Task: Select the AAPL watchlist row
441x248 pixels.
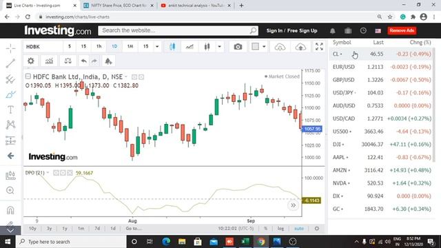Action: [x=381, y=157]
